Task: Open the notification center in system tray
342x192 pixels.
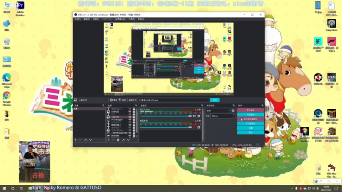Action: [336, 188]
